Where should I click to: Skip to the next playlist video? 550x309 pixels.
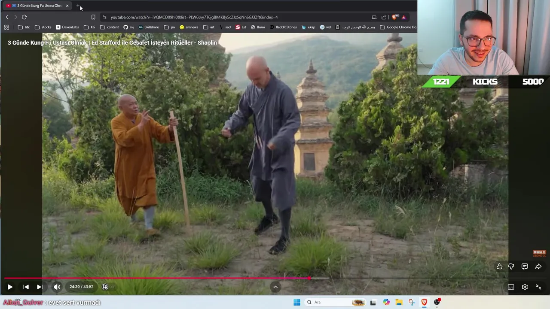40,287
